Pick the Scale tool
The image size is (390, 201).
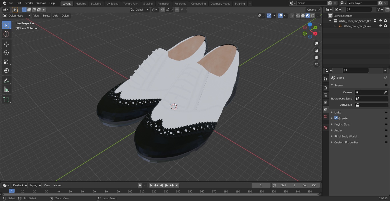(x=6, y=62)
